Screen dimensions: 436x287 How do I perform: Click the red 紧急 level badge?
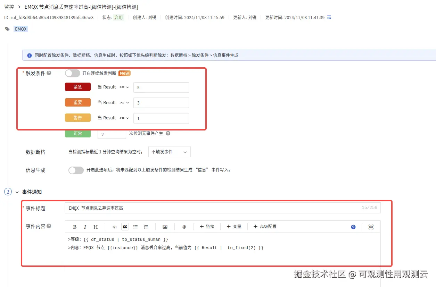point(78,87)
